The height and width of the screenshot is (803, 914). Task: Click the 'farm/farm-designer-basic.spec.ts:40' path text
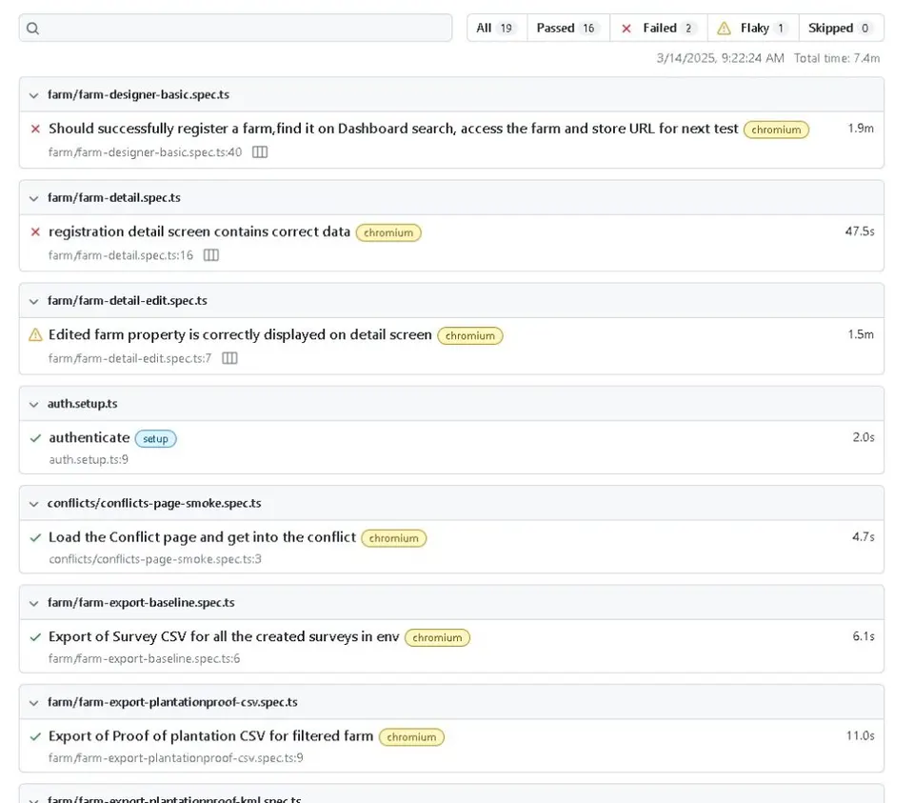click(x=145, y=152)
